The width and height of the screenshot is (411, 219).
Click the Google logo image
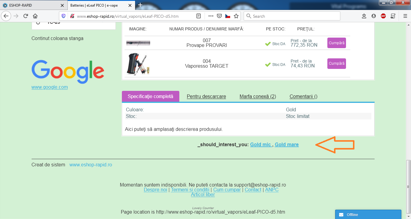pyautogui.click(x=68, y=72)
